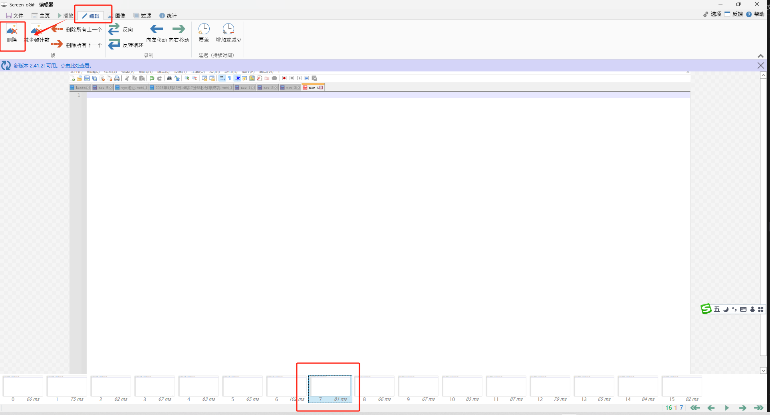
Task: Dismiss the update notification bar
Action: [760, 65]
